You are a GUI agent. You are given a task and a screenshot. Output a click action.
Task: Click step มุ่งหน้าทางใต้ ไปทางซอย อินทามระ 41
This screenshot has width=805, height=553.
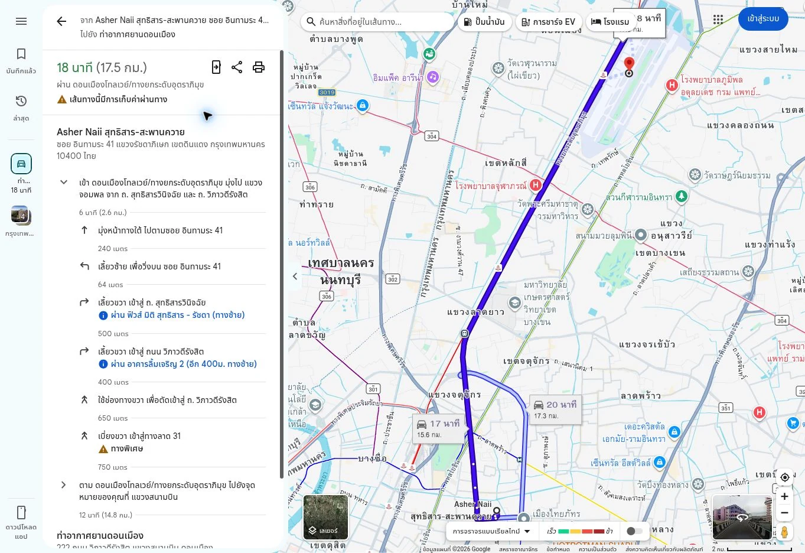pyautogui.click(x=161, y=230)
